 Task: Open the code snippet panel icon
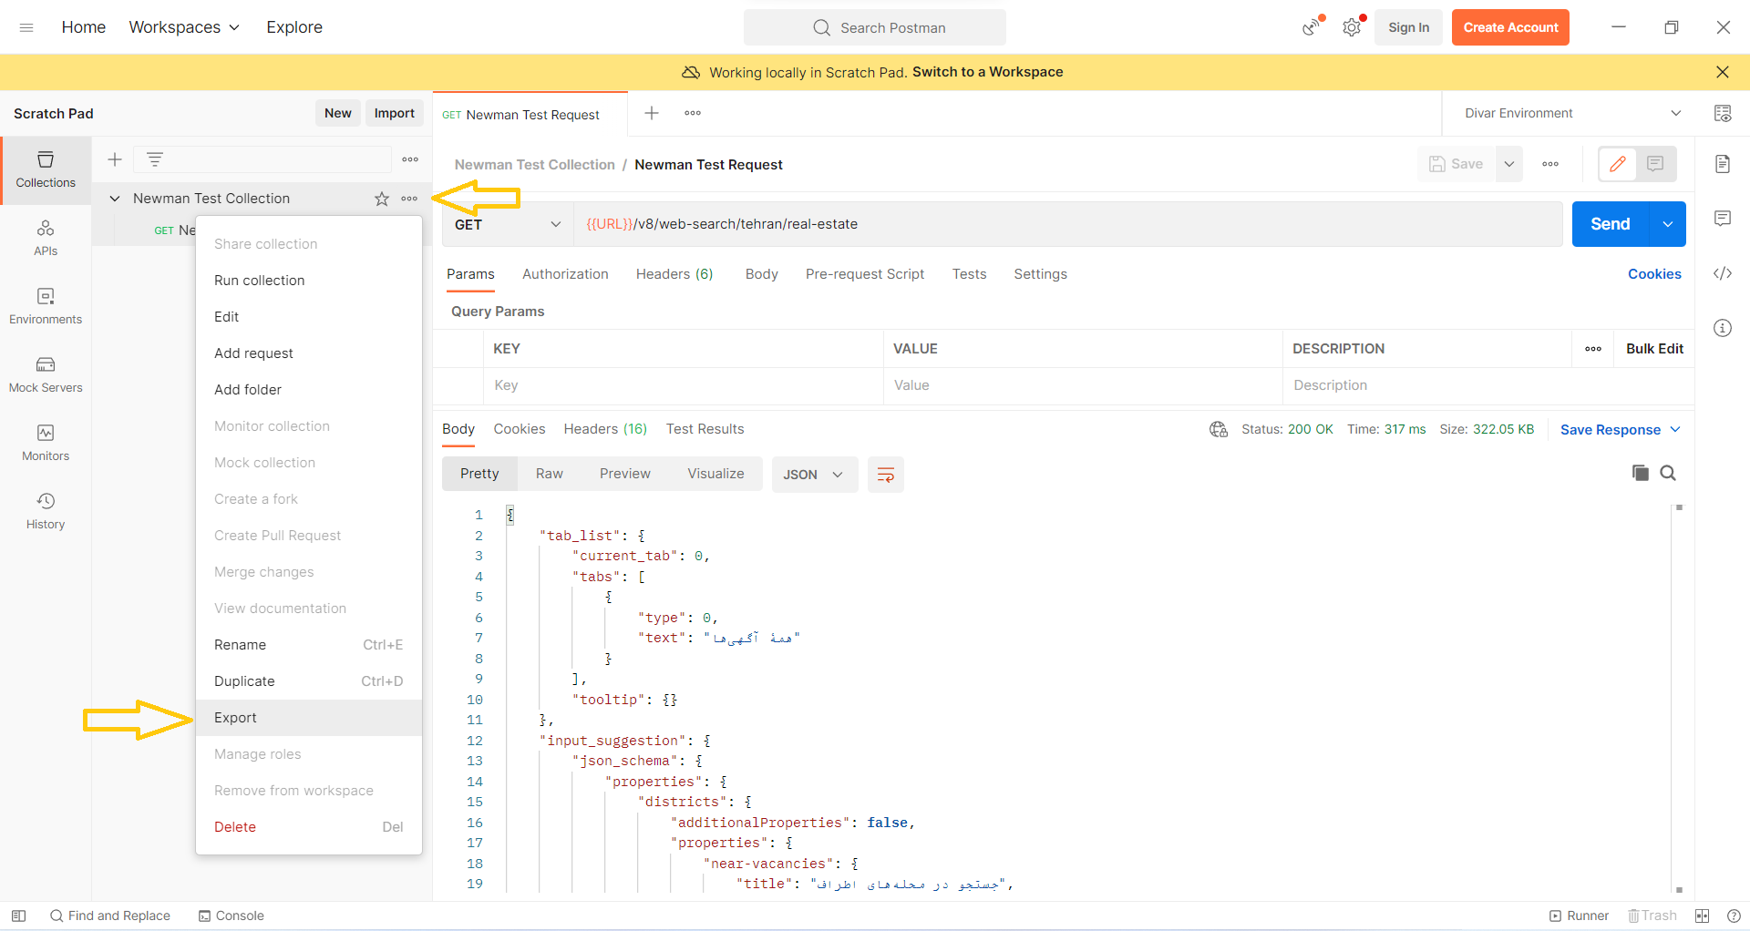click(x=1723, y=273)
